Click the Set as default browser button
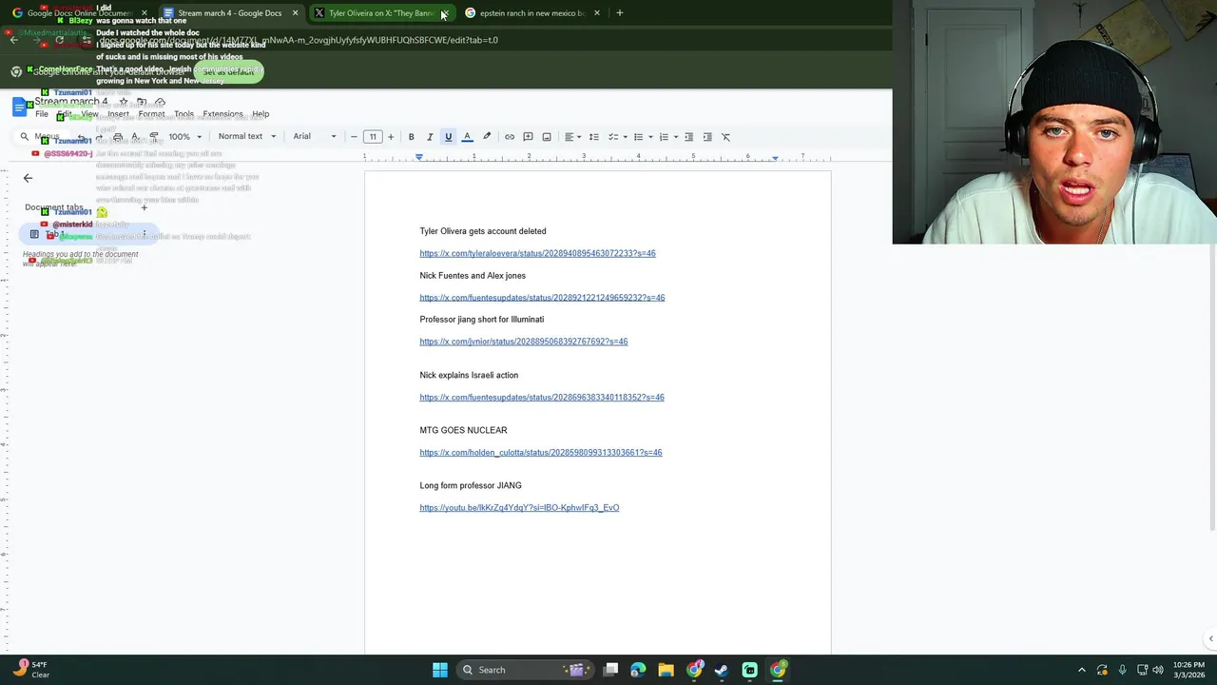Viewport: 1217px width, 685px height. [x=228, y=72]
